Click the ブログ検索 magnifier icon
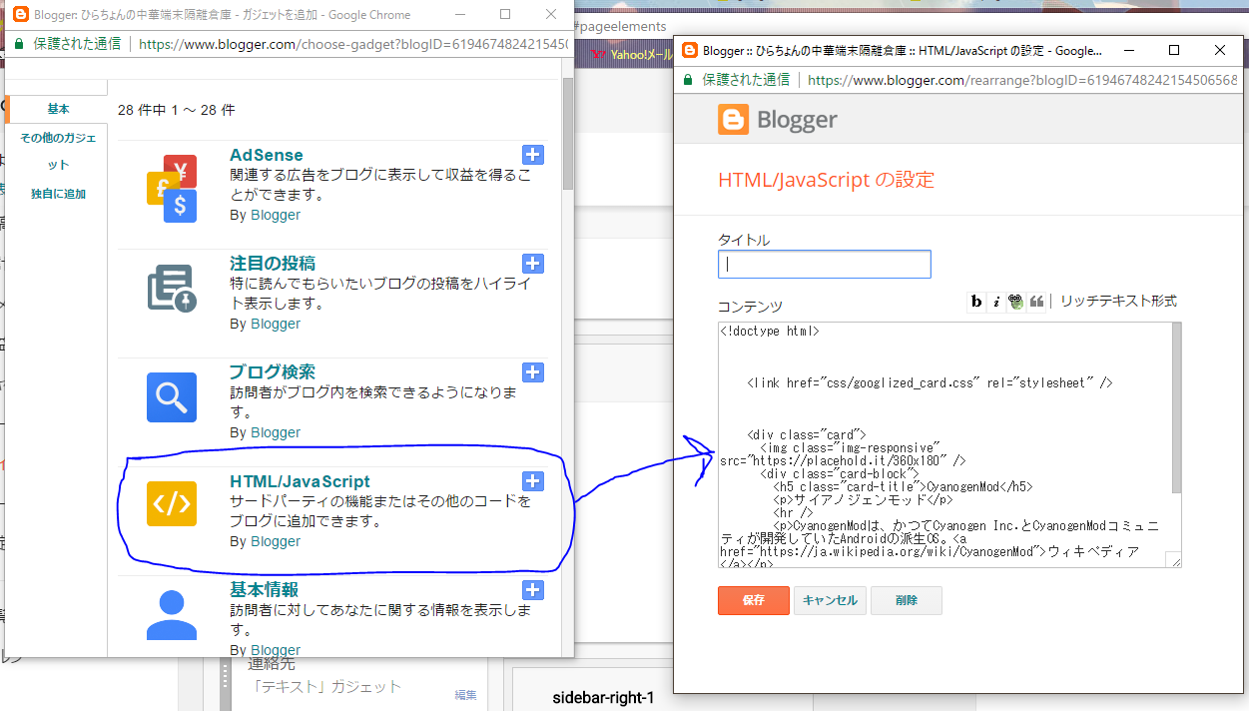This screenshot has height=711, width=1249. [172, 397]
